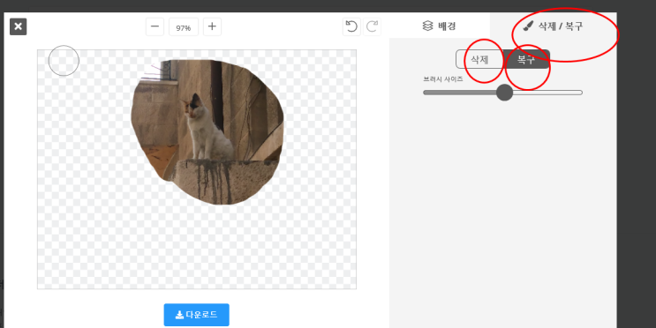This screenshot has height=328, width=656.
Task: Click the 브러시 사이즈 label
Action: (x=443, y=78)
